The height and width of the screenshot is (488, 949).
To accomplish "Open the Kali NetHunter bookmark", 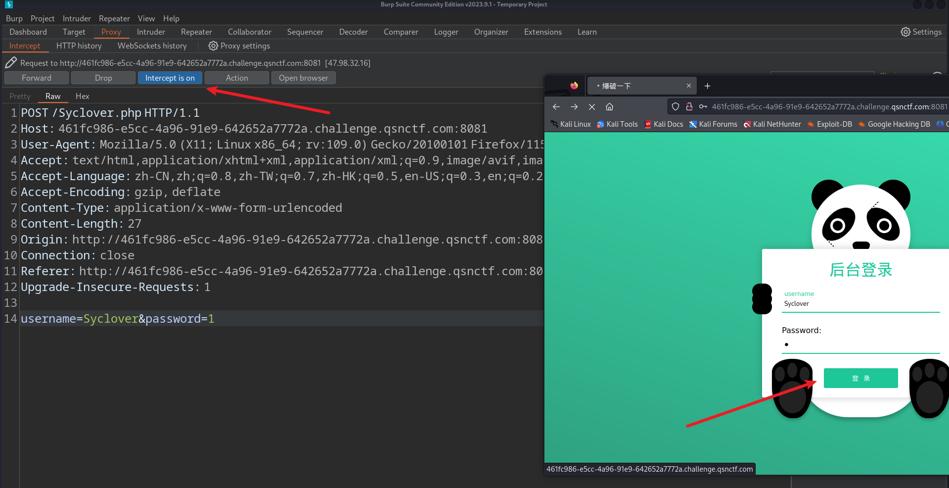I will pyautogui.click(x=772, y=124).
